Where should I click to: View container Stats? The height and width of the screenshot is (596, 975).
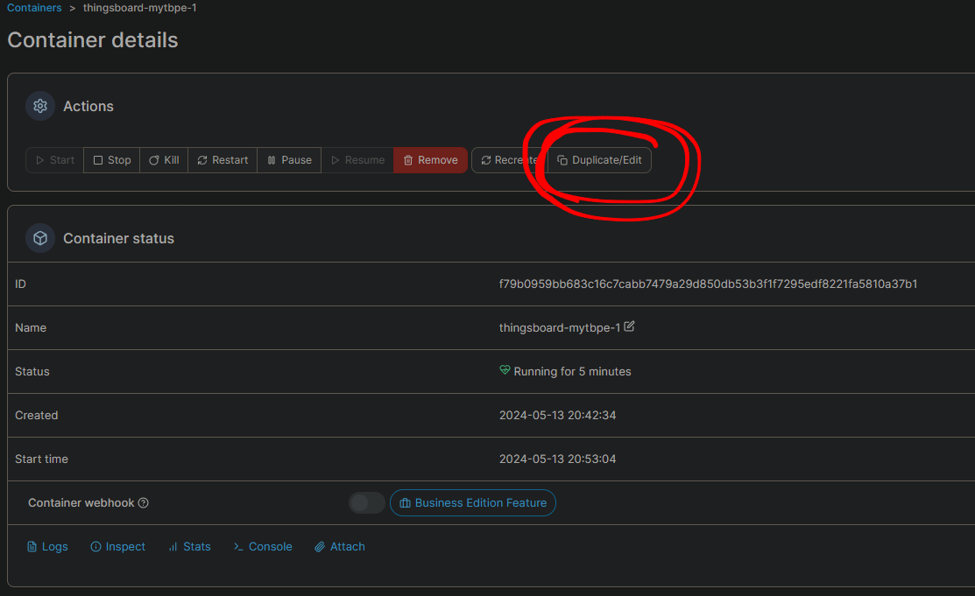(x=189, y=547)
